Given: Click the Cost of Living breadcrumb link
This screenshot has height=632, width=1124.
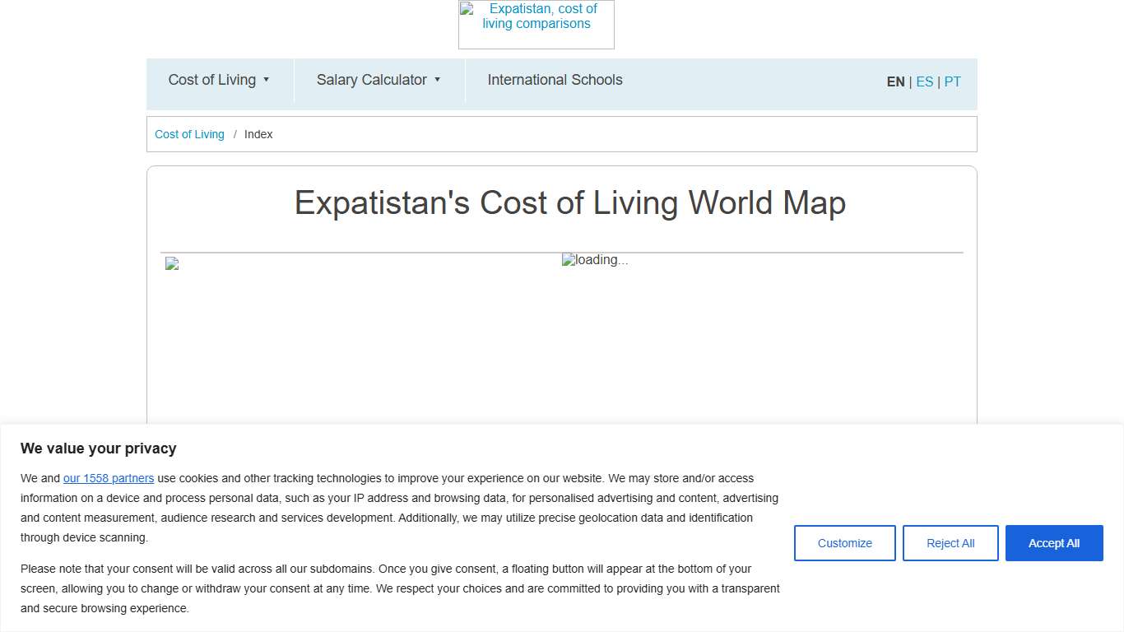Looking at the screenshot, I should click(189, 134).
